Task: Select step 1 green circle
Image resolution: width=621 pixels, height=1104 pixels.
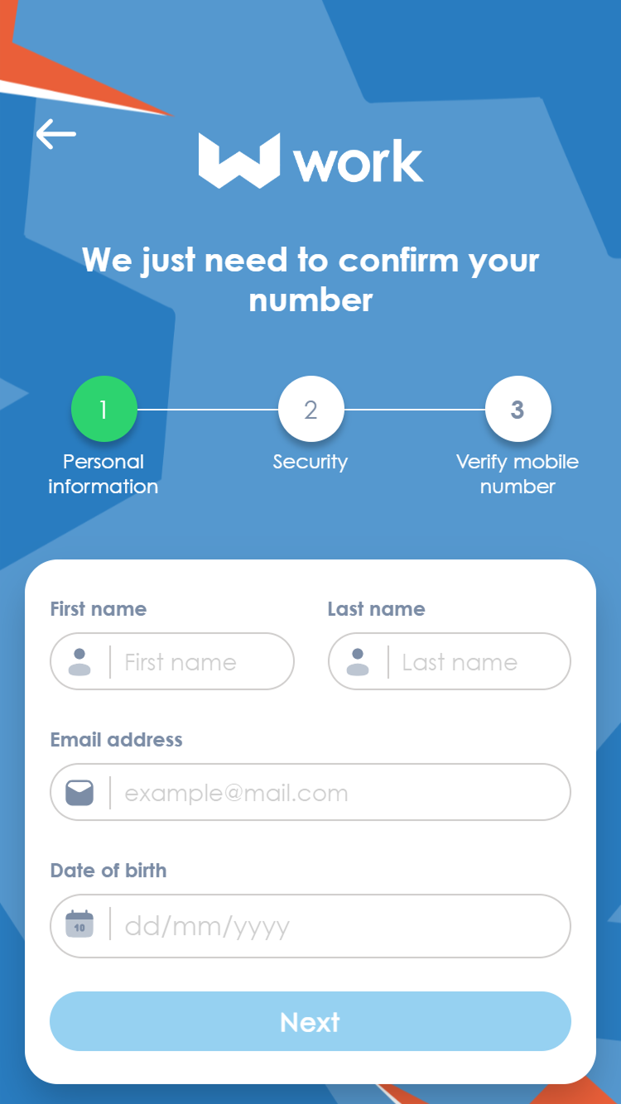Action: (103, 410)
